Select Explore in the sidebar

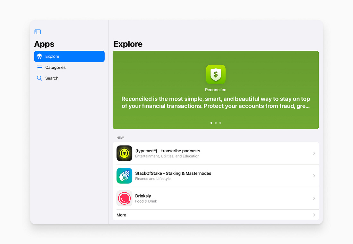click(x=69, y=56)
